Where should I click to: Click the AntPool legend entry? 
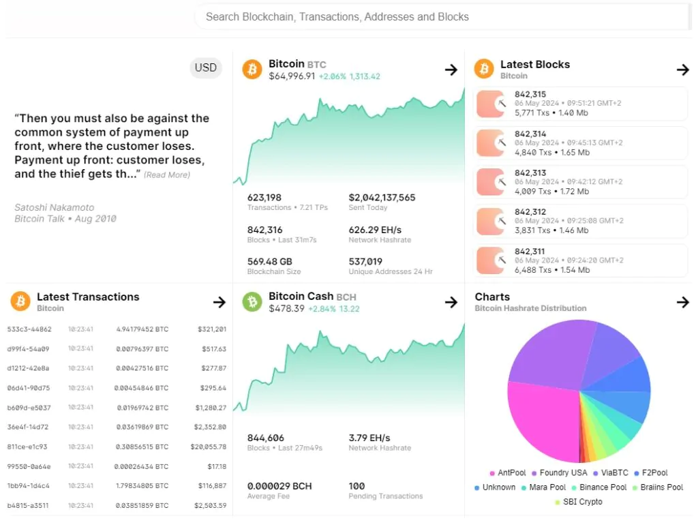pos(507,472)
